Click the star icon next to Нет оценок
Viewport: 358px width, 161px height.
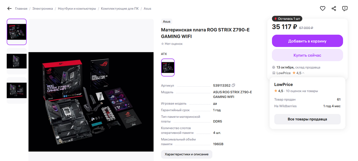point(162,44)
